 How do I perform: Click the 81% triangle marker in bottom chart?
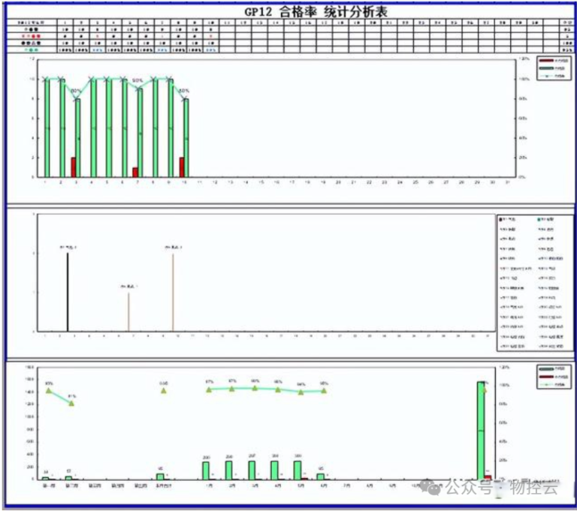71,403
